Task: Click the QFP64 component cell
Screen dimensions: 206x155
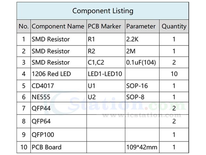Action: (x=41, y=121)
